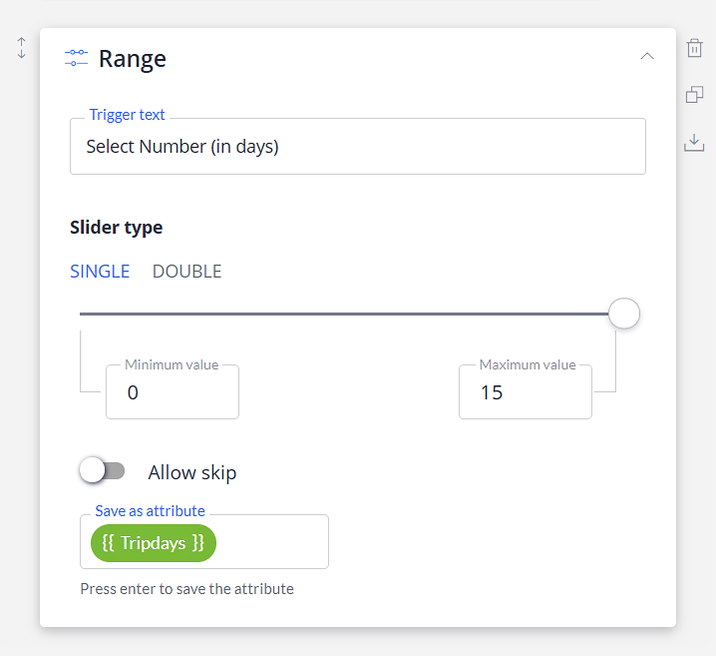The height and width of the screenshot is (656, 716).
Task: Delete the Range block with trash icon
Action: (x=694, y=48)
